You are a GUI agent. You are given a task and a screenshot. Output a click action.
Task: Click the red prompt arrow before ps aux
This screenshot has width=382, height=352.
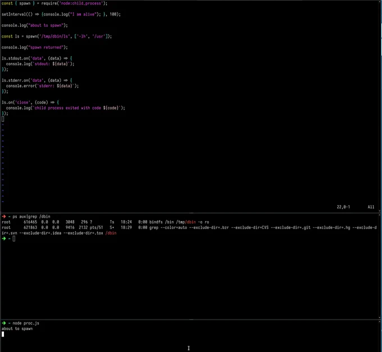pyautogui.click(x=4, y=216)
